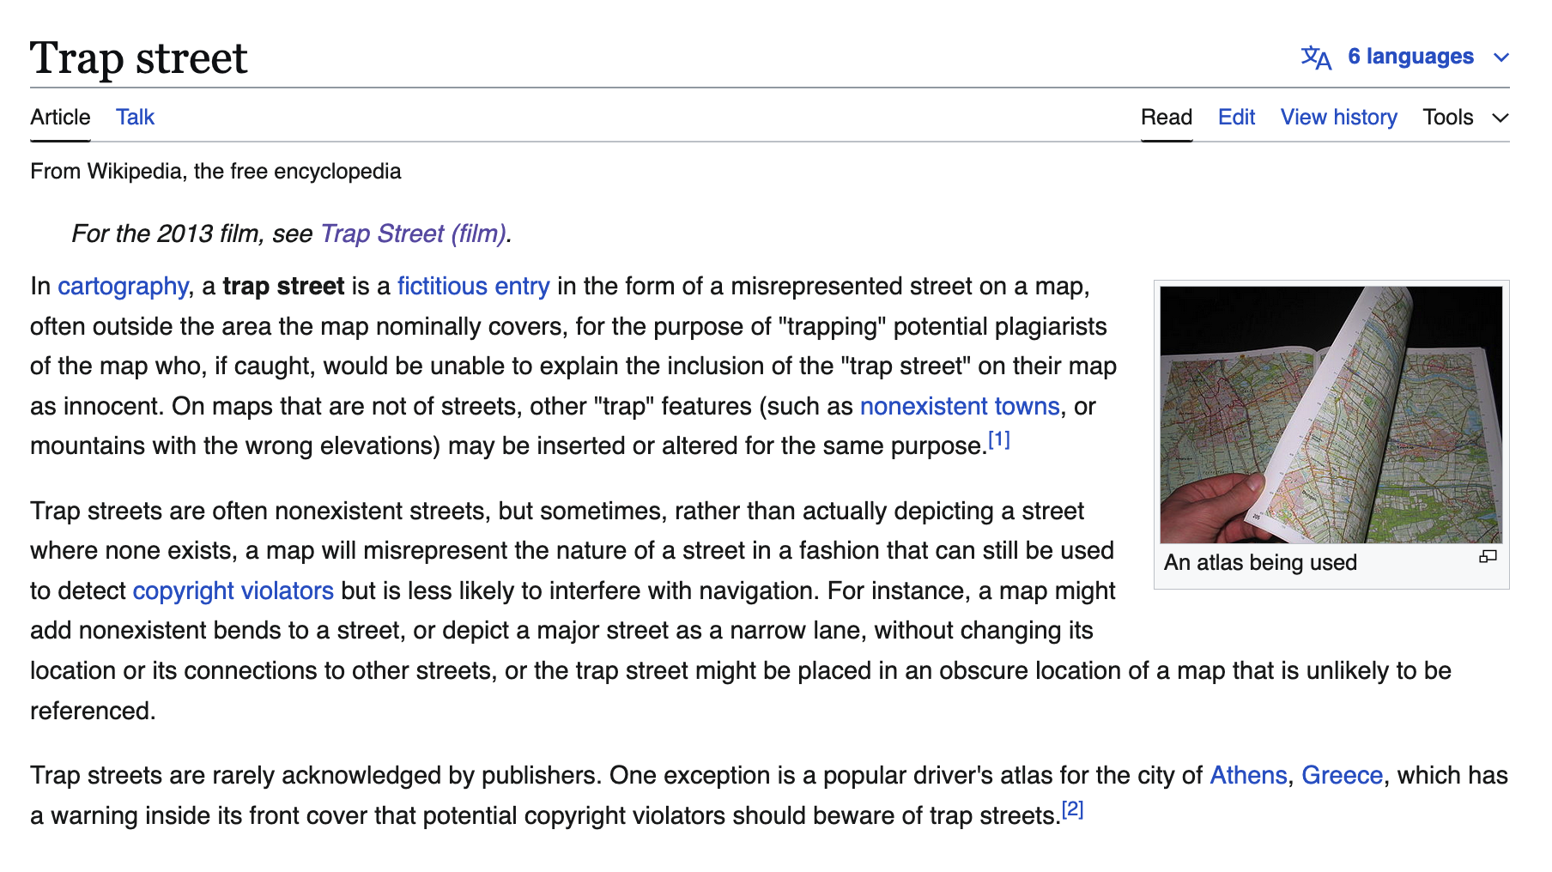Click the nonexistent towns link
The image size is (1552, 872).
coord(959,406)
